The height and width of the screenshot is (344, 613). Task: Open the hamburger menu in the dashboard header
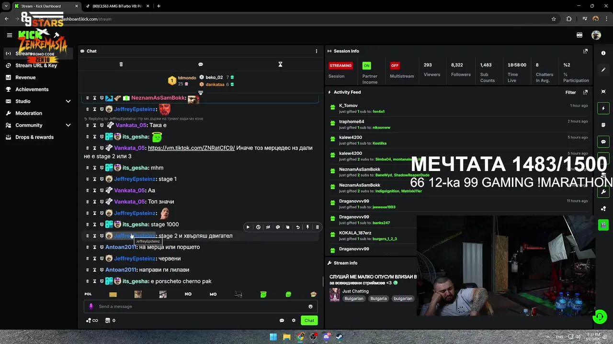(x=9, y=35)
